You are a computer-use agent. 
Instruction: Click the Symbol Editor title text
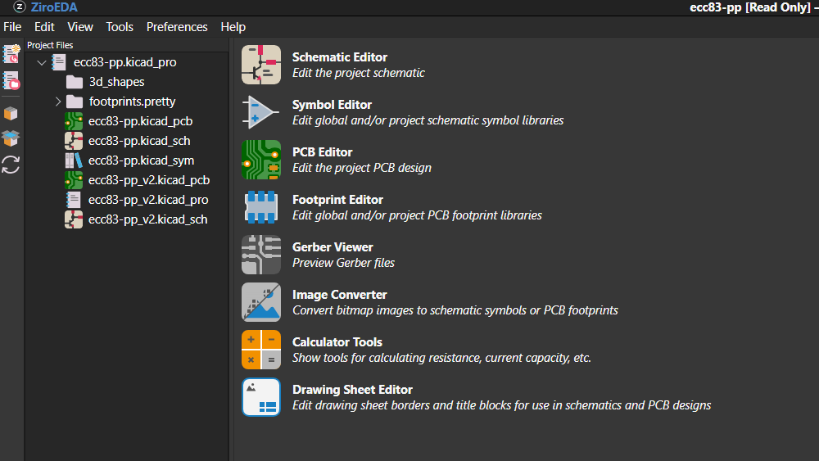[332, 105]
